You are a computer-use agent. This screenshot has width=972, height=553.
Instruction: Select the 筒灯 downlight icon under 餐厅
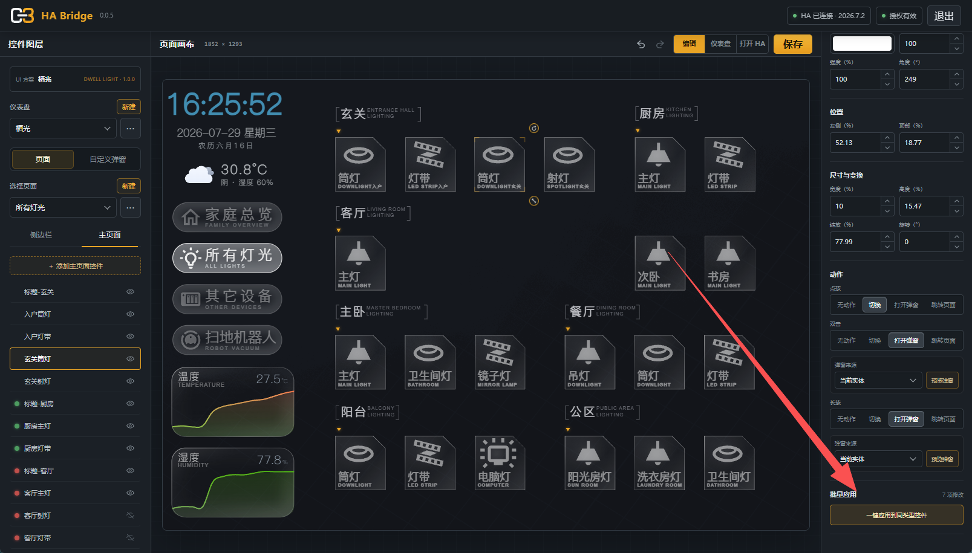pos(659,362)
